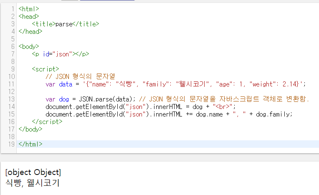Click line number 7 in the gutter
The height and width of the screenshot is (195, 319).
[x=13, y=54]
